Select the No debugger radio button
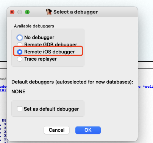 click(20, 38)
